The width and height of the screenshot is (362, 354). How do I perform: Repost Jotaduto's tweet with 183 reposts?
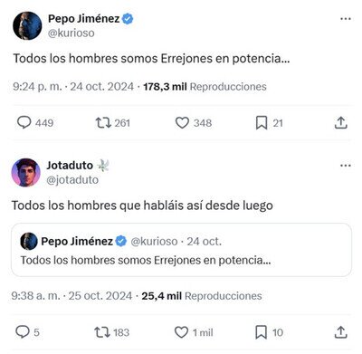point(102,332)
